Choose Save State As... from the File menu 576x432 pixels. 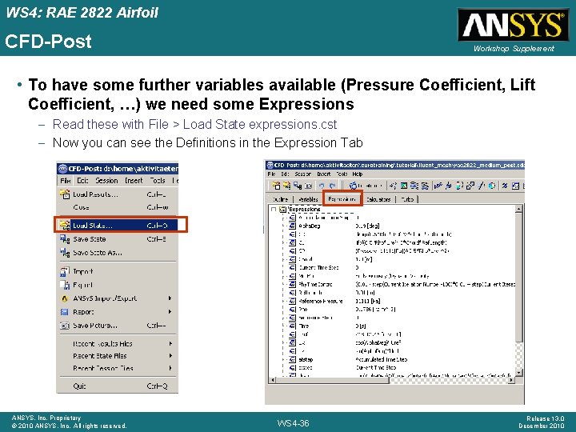coord(117,253)
